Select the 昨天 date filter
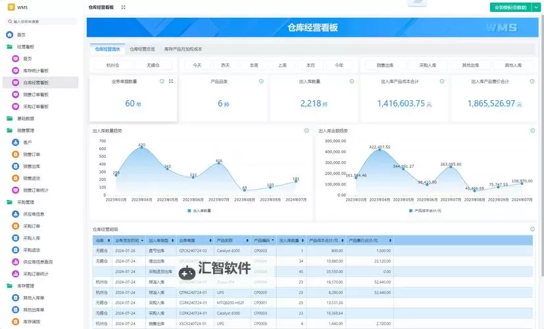This screenshot has width=544, height=329. point(226,65)
